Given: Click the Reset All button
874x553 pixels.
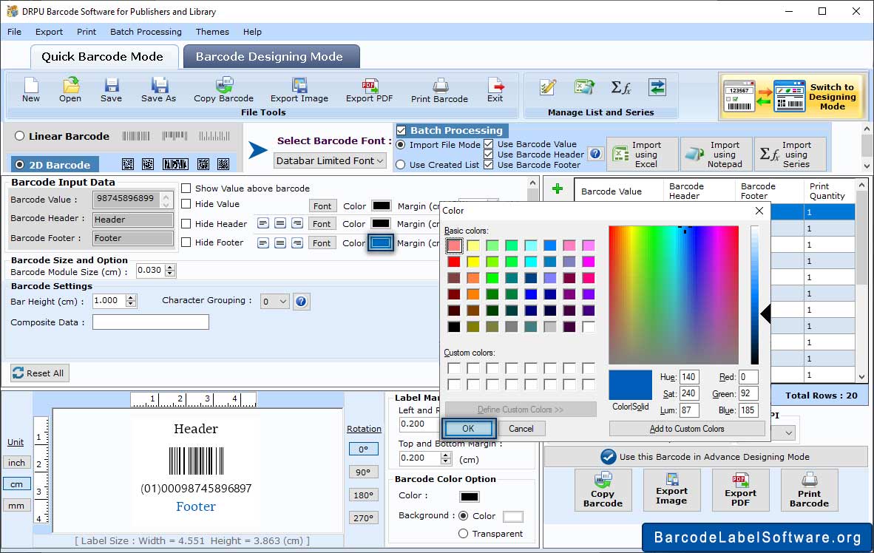Looking at the screenshot, I should point(40,373).
